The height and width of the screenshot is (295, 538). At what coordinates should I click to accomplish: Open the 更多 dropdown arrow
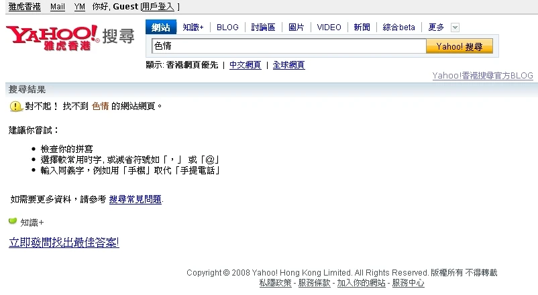(x=455, y=27)
